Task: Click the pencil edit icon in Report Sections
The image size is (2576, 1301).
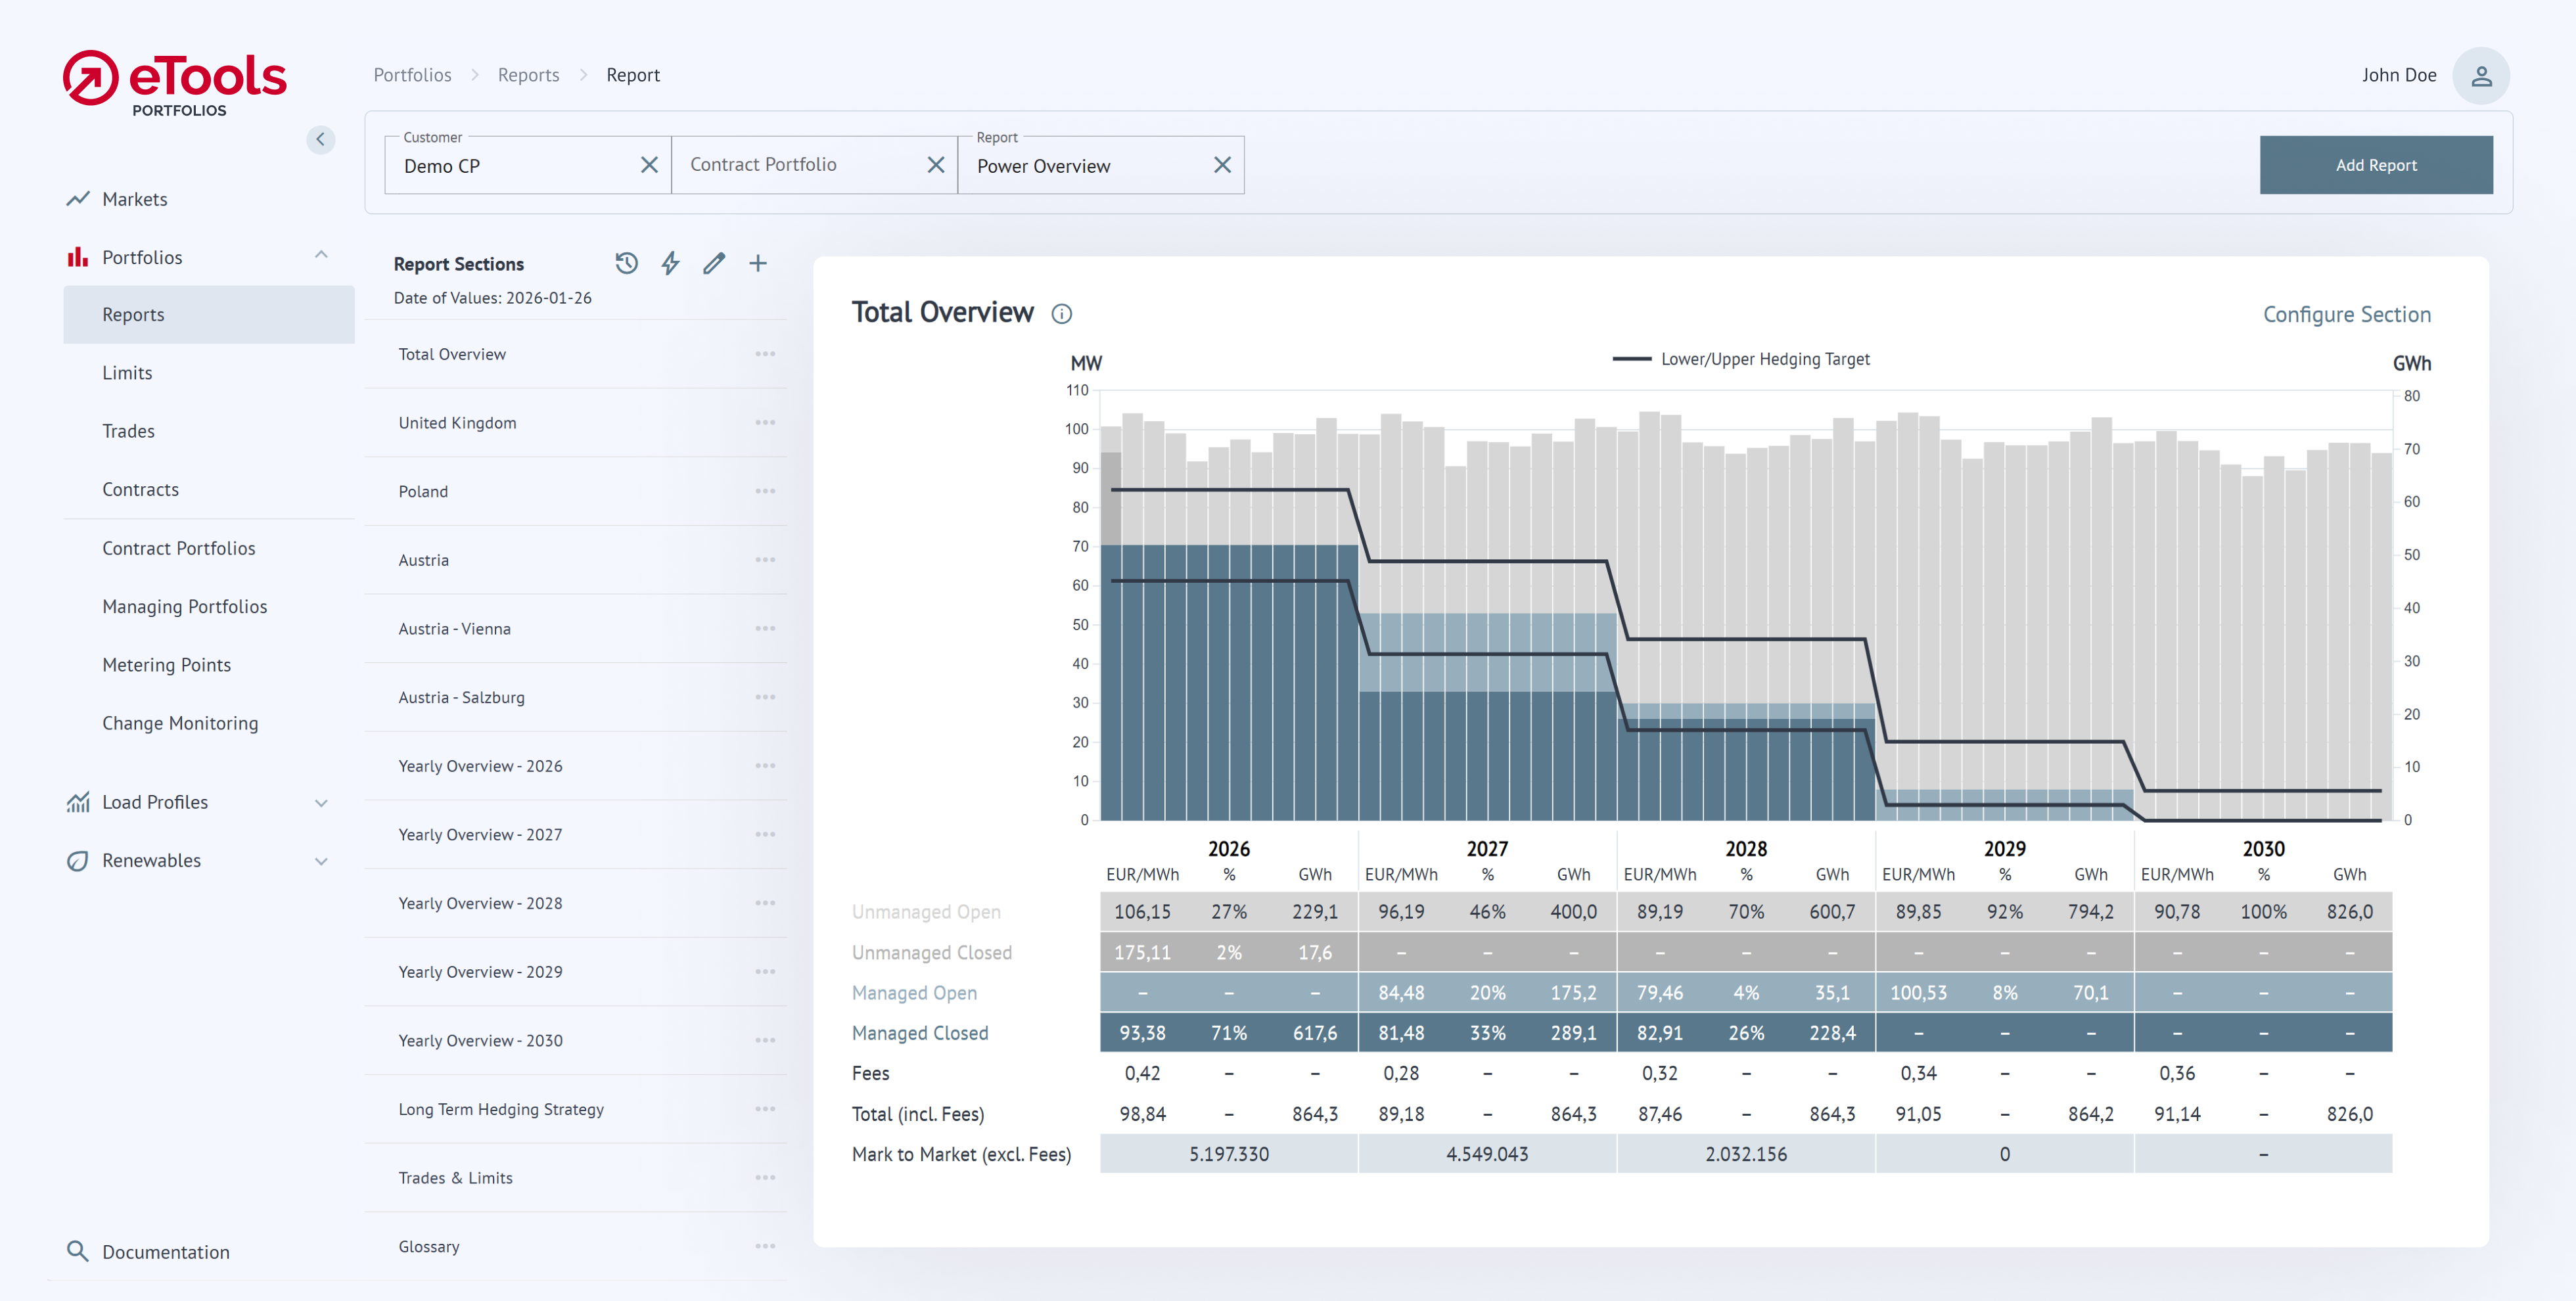Action: tap(713, 263)
